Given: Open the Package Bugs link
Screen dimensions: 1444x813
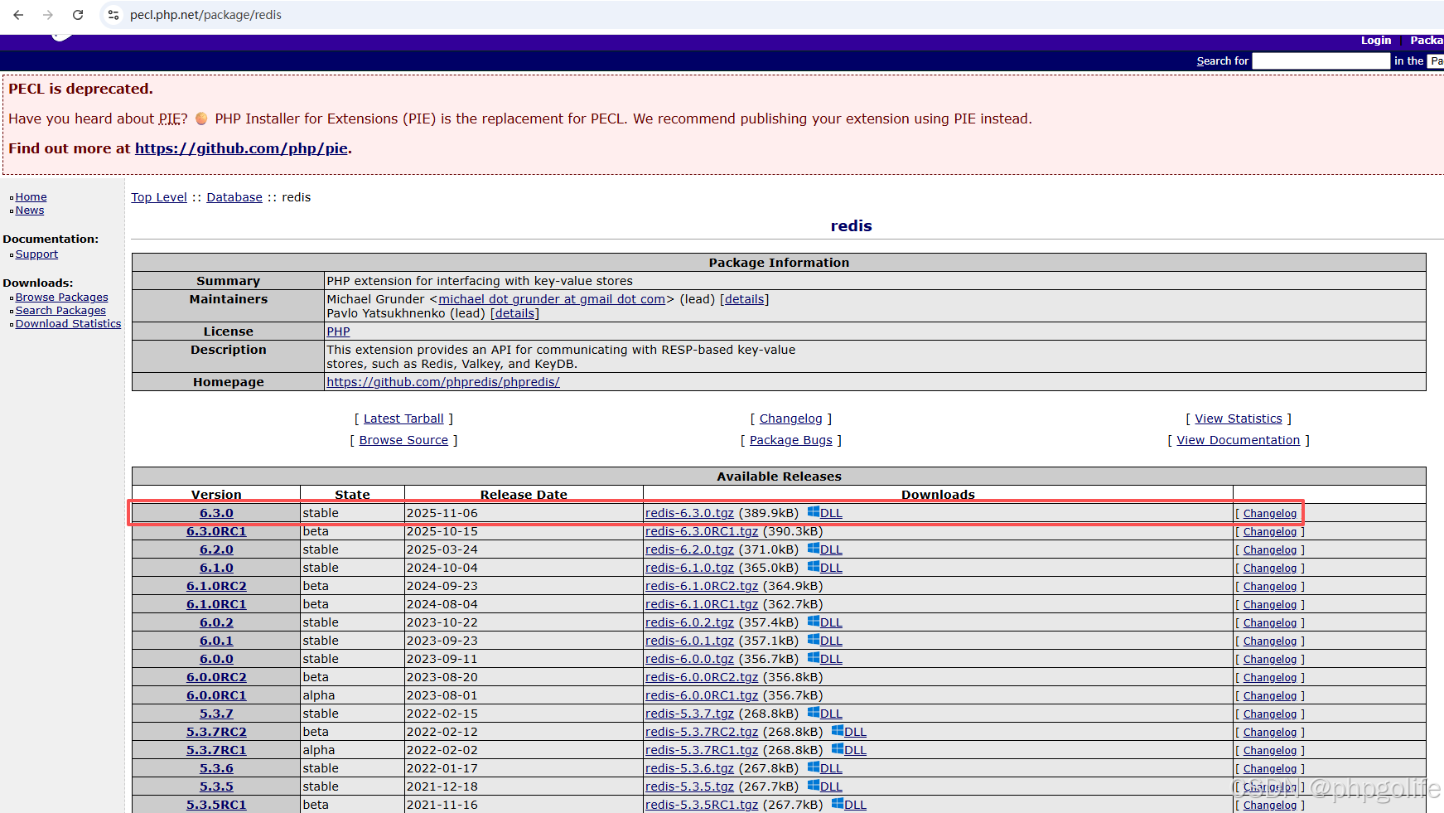Looking at the screenshot, I should click(x=791, y=440).
